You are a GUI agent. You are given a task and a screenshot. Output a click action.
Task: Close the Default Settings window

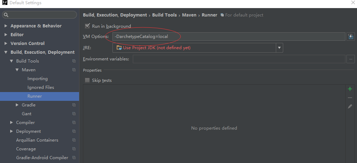tap(353, 3)
